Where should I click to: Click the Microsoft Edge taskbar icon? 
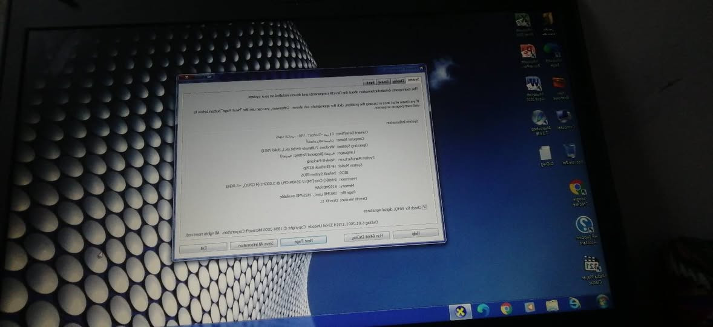(483, 310)
